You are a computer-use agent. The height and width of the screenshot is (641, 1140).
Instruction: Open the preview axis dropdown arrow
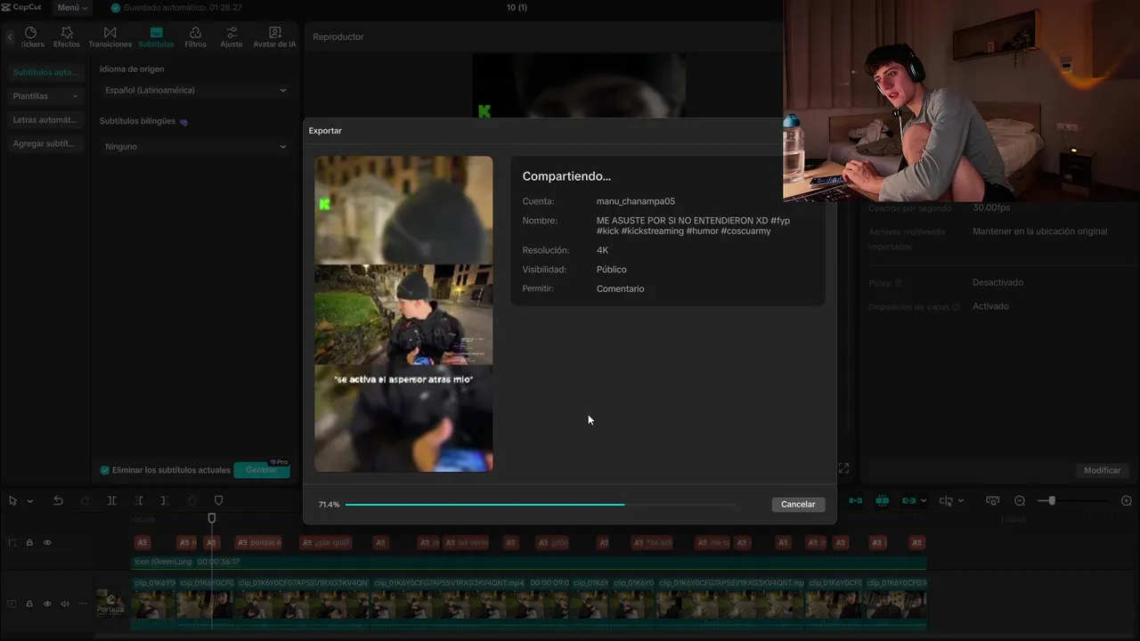(x=960, y=501)
